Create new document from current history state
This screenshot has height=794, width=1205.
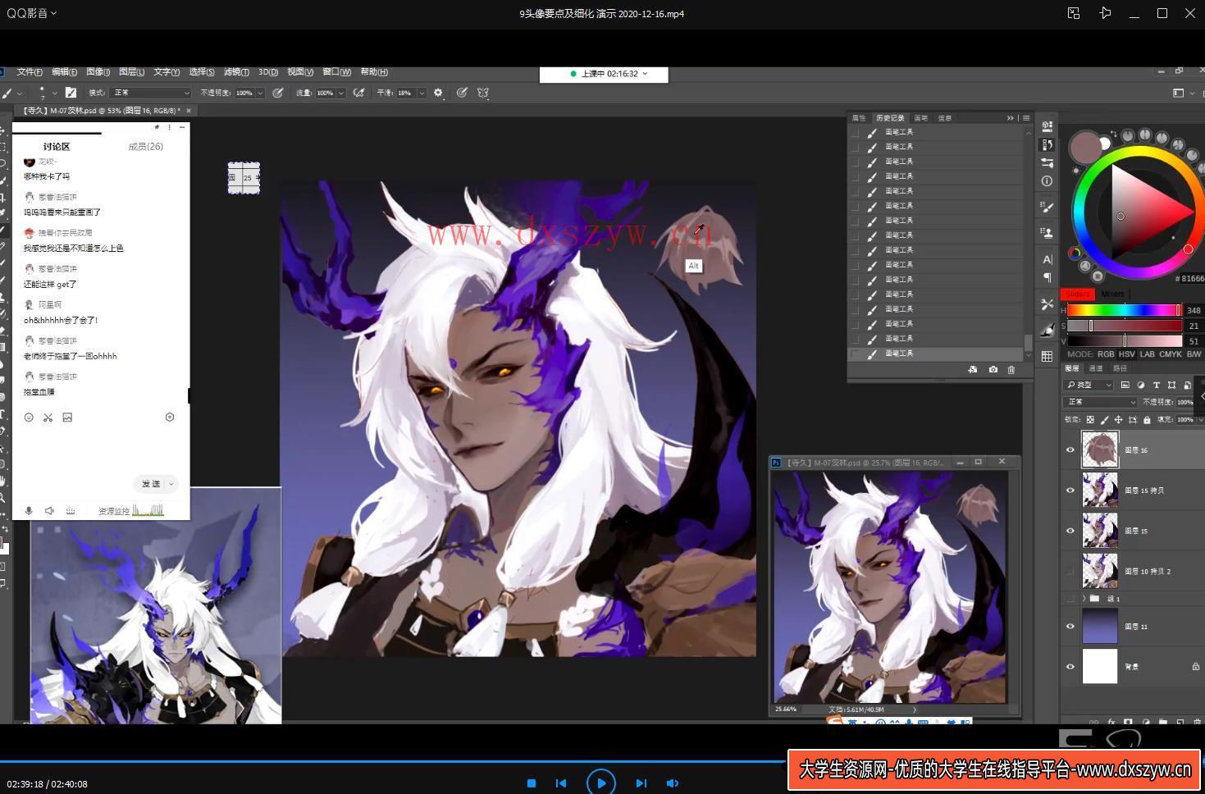(x=973, y=370)
